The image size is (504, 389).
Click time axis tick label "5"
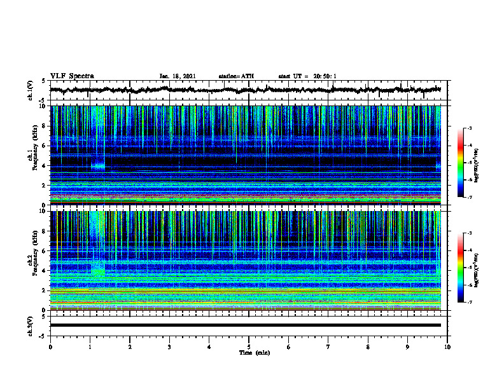(x=249, y=347)
